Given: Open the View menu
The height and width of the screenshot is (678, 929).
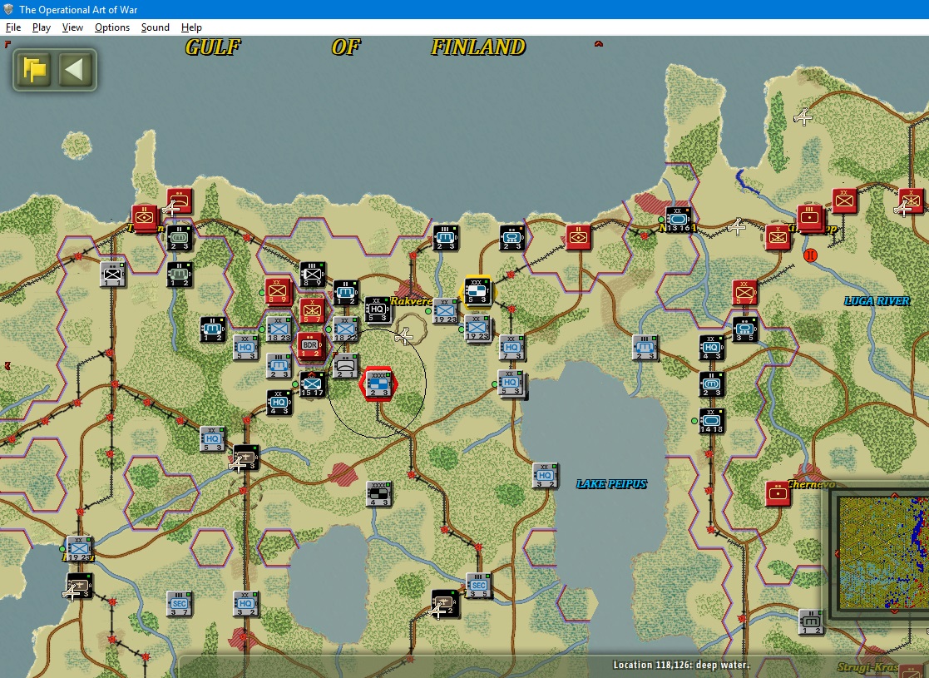Looking at the screenshot, I should pyautogui.click(x=72, y=27).
